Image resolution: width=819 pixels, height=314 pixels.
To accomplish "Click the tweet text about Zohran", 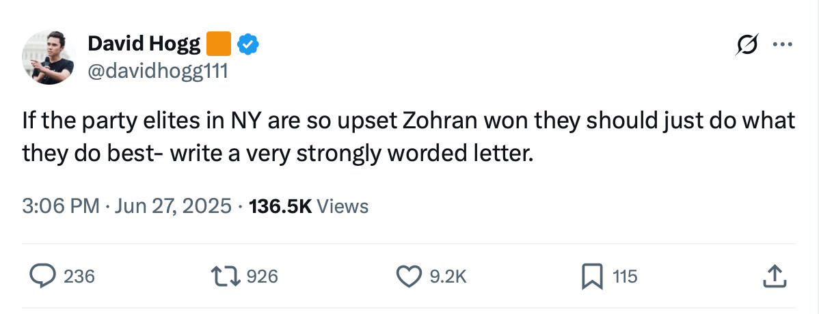I will click(408, 138).
